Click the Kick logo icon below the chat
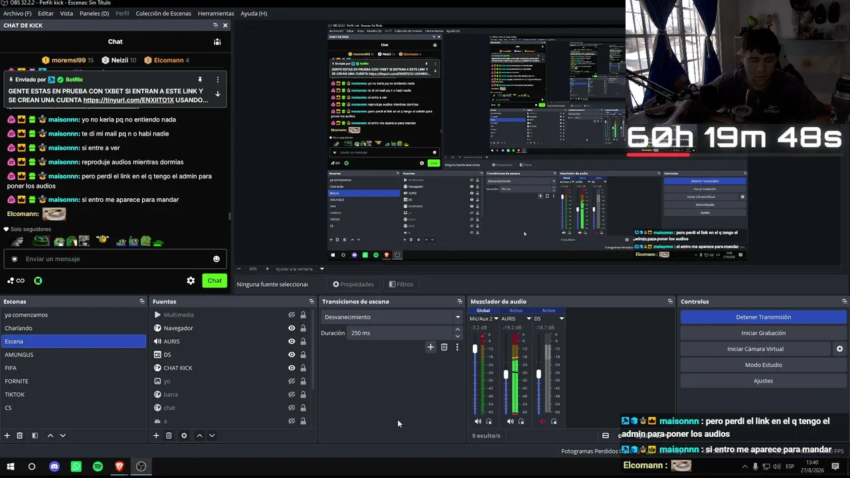Viewport: 850px width, 478px height. click(x=38, y=281)
